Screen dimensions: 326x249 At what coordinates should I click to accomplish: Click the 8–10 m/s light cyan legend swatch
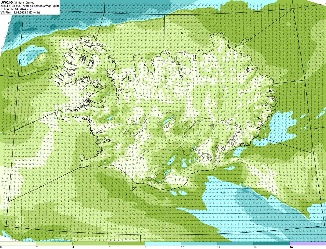[x=163, y=244]
